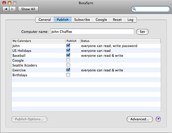Select the Birthdays calendar name

(20, 75)
